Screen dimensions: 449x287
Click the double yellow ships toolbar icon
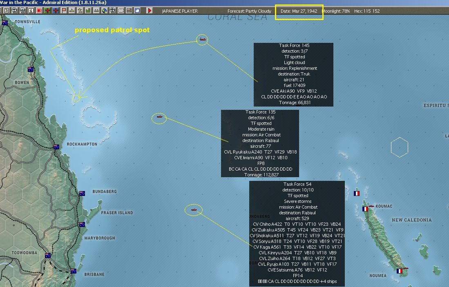pyautogui.click(x=80, y=11)
